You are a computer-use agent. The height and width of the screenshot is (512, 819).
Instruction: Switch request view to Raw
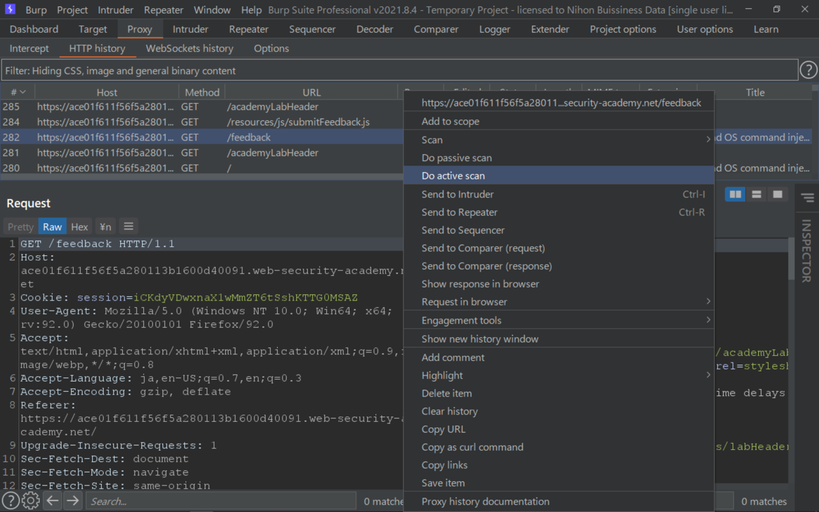(x=53, y=227)
